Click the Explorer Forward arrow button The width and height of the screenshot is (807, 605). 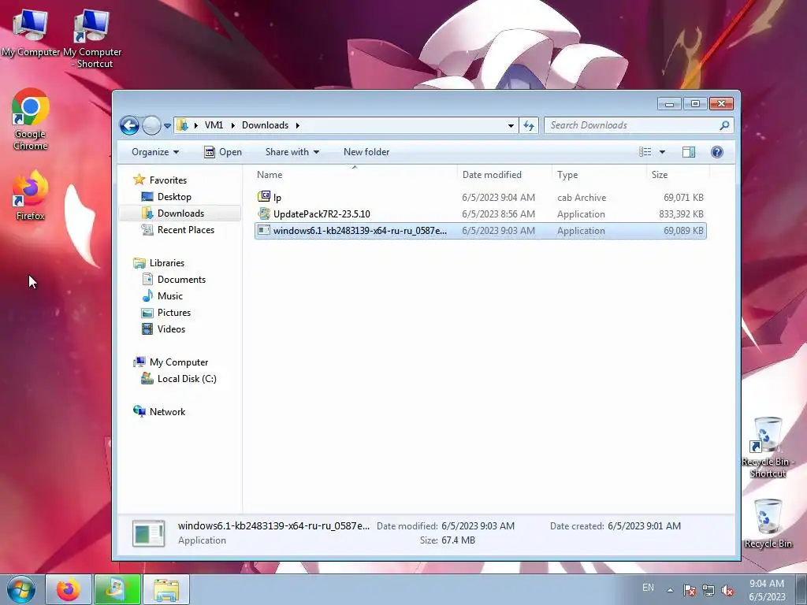click(151, 125)
